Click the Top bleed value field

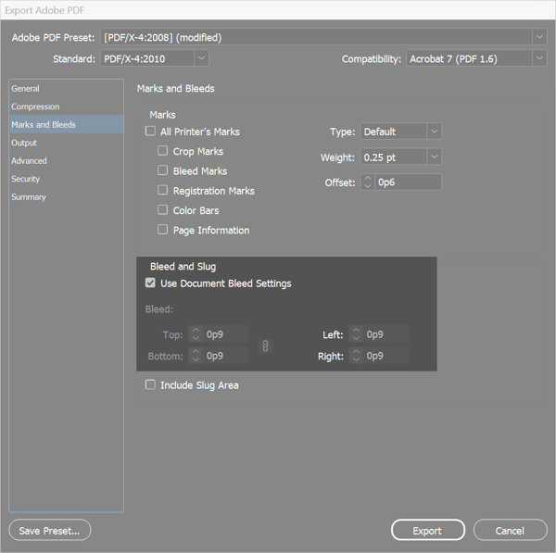pos(226,334)
